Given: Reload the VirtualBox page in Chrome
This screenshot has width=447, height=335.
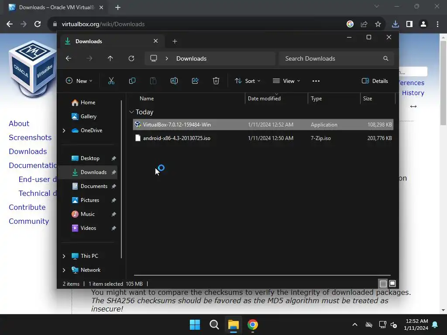Looking at the screenshot, I should coord(38,24).
